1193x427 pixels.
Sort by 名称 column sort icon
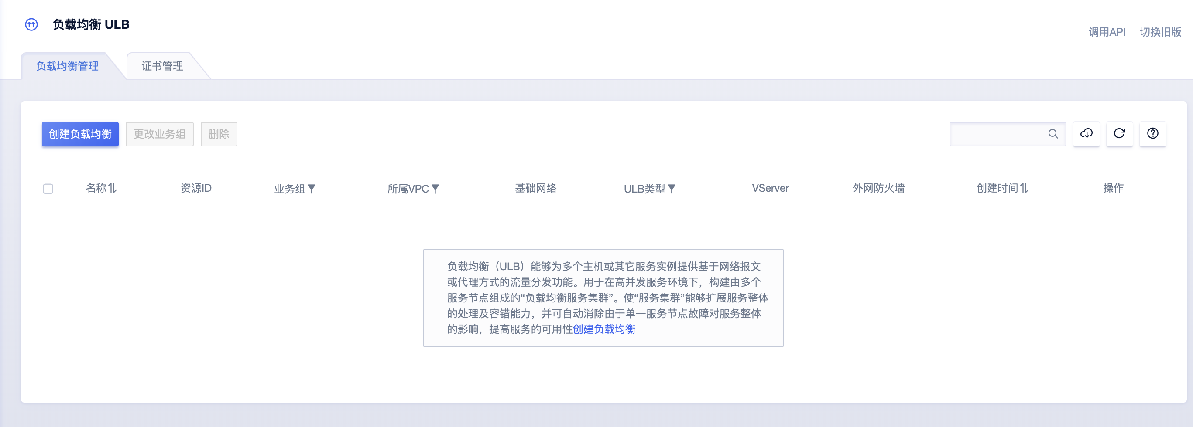click(x=112, y=188)
